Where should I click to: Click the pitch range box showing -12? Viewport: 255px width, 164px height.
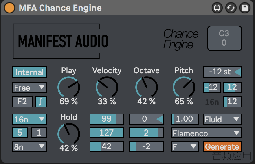pos(212,87)
